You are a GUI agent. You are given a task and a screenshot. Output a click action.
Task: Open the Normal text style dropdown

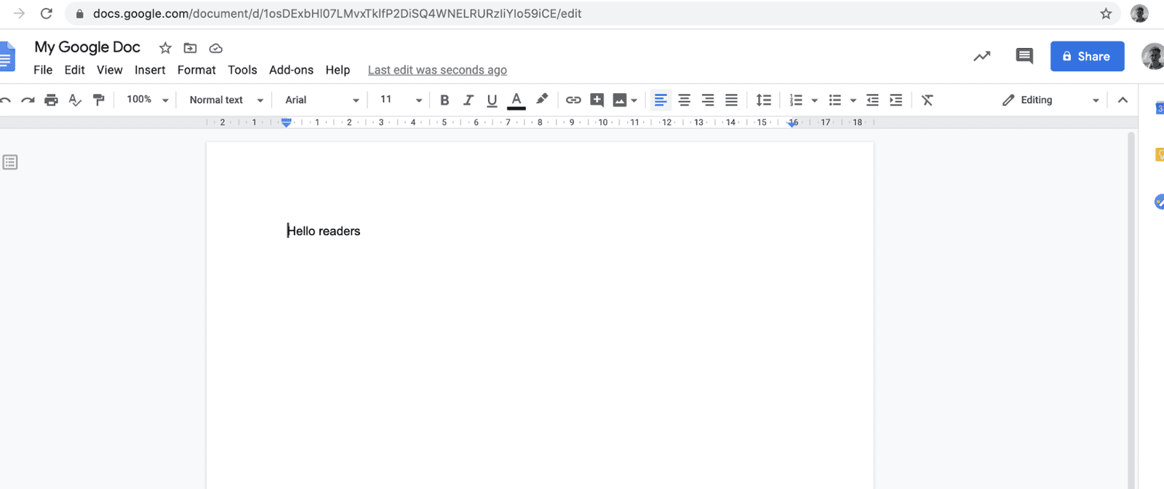(x=226, y=100)
